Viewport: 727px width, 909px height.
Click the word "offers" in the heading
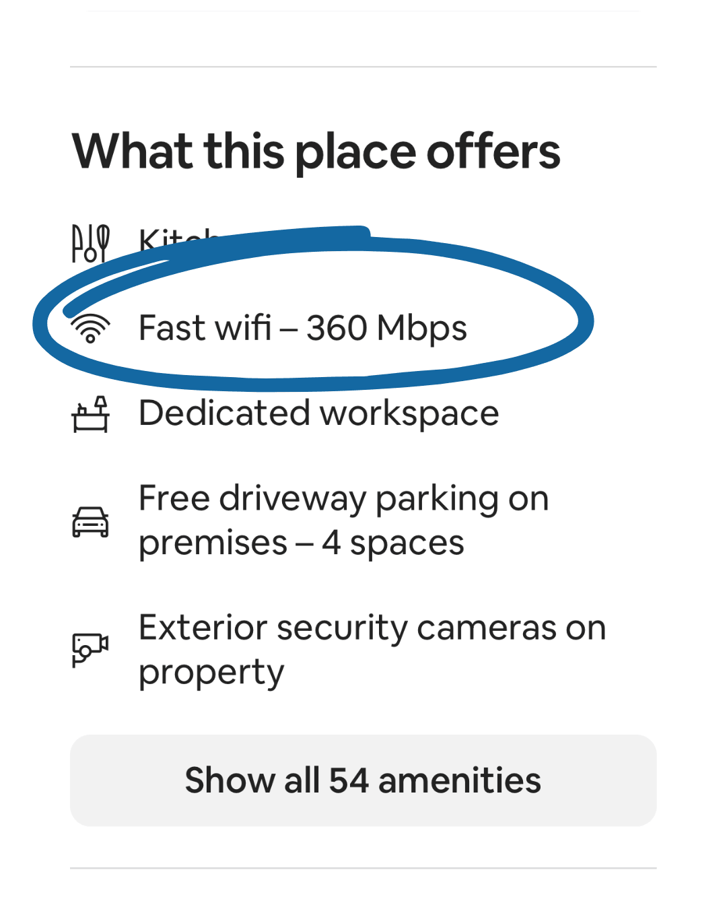click(493, 151)
